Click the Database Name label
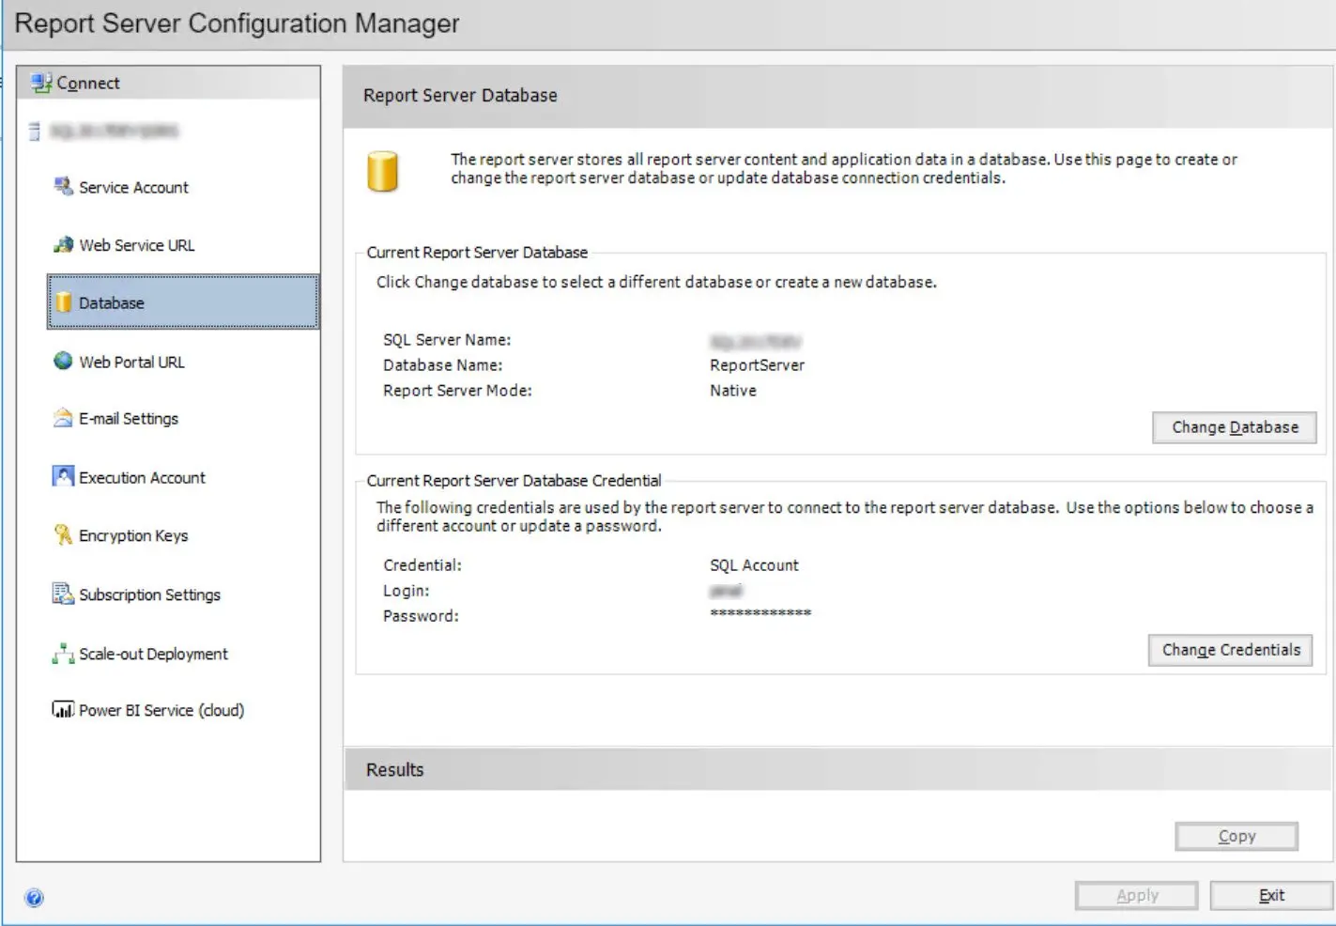 (x=442, y=365)
